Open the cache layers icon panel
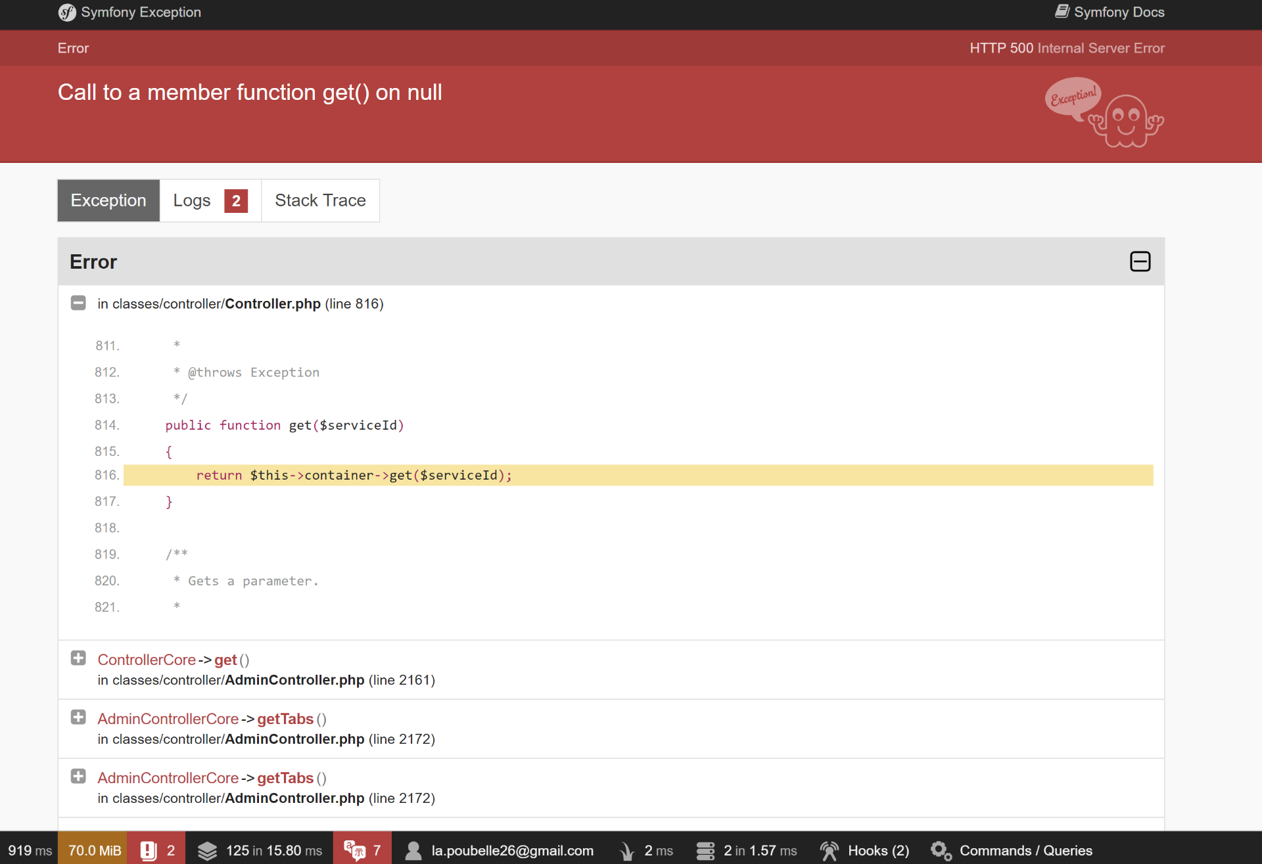This screenshot has height=864, width=1262. tap(207, 850)
